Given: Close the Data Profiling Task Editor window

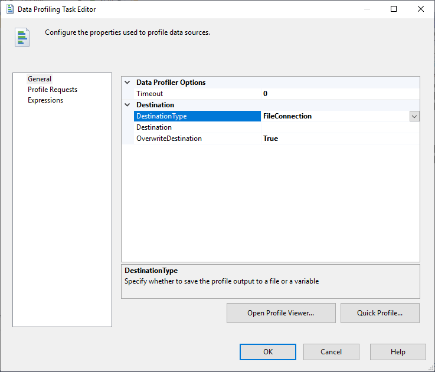Looking at the screenshot, I should coord(420,9).
